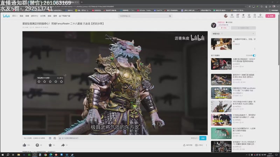Screen dimensions: 280x157
Task: Open the manga nav item
Action: pyautogui.click(x=49, y=16)
